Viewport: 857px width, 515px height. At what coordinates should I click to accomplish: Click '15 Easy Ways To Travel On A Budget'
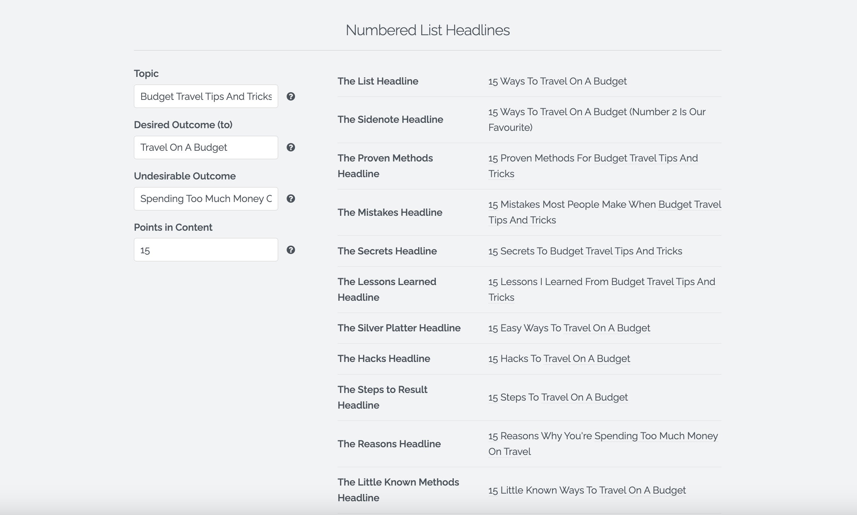569,328
